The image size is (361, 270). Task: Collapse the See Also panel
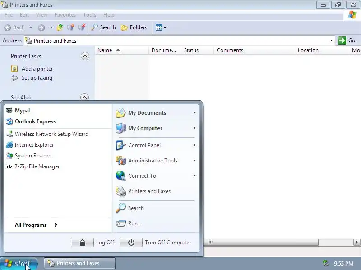coord(85,97)
